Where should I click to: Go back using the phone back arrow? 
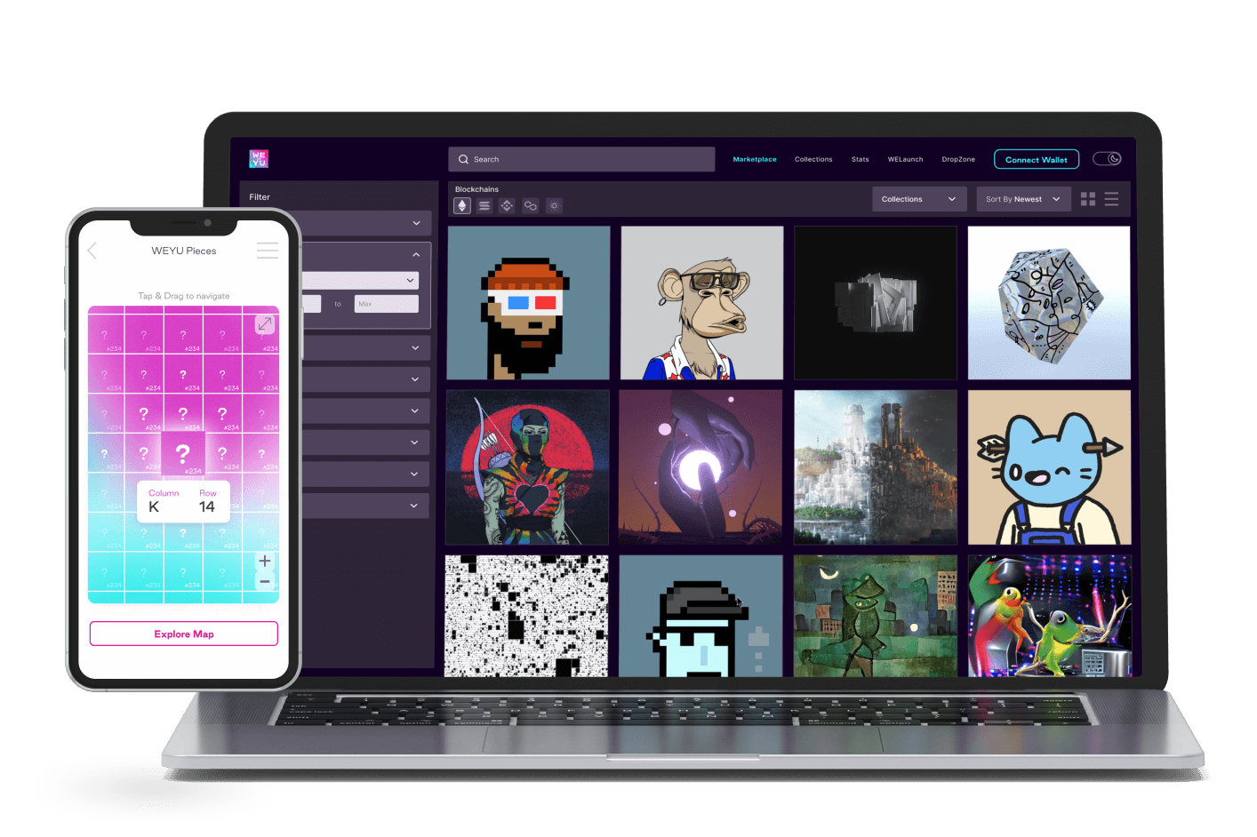(92, 251)
